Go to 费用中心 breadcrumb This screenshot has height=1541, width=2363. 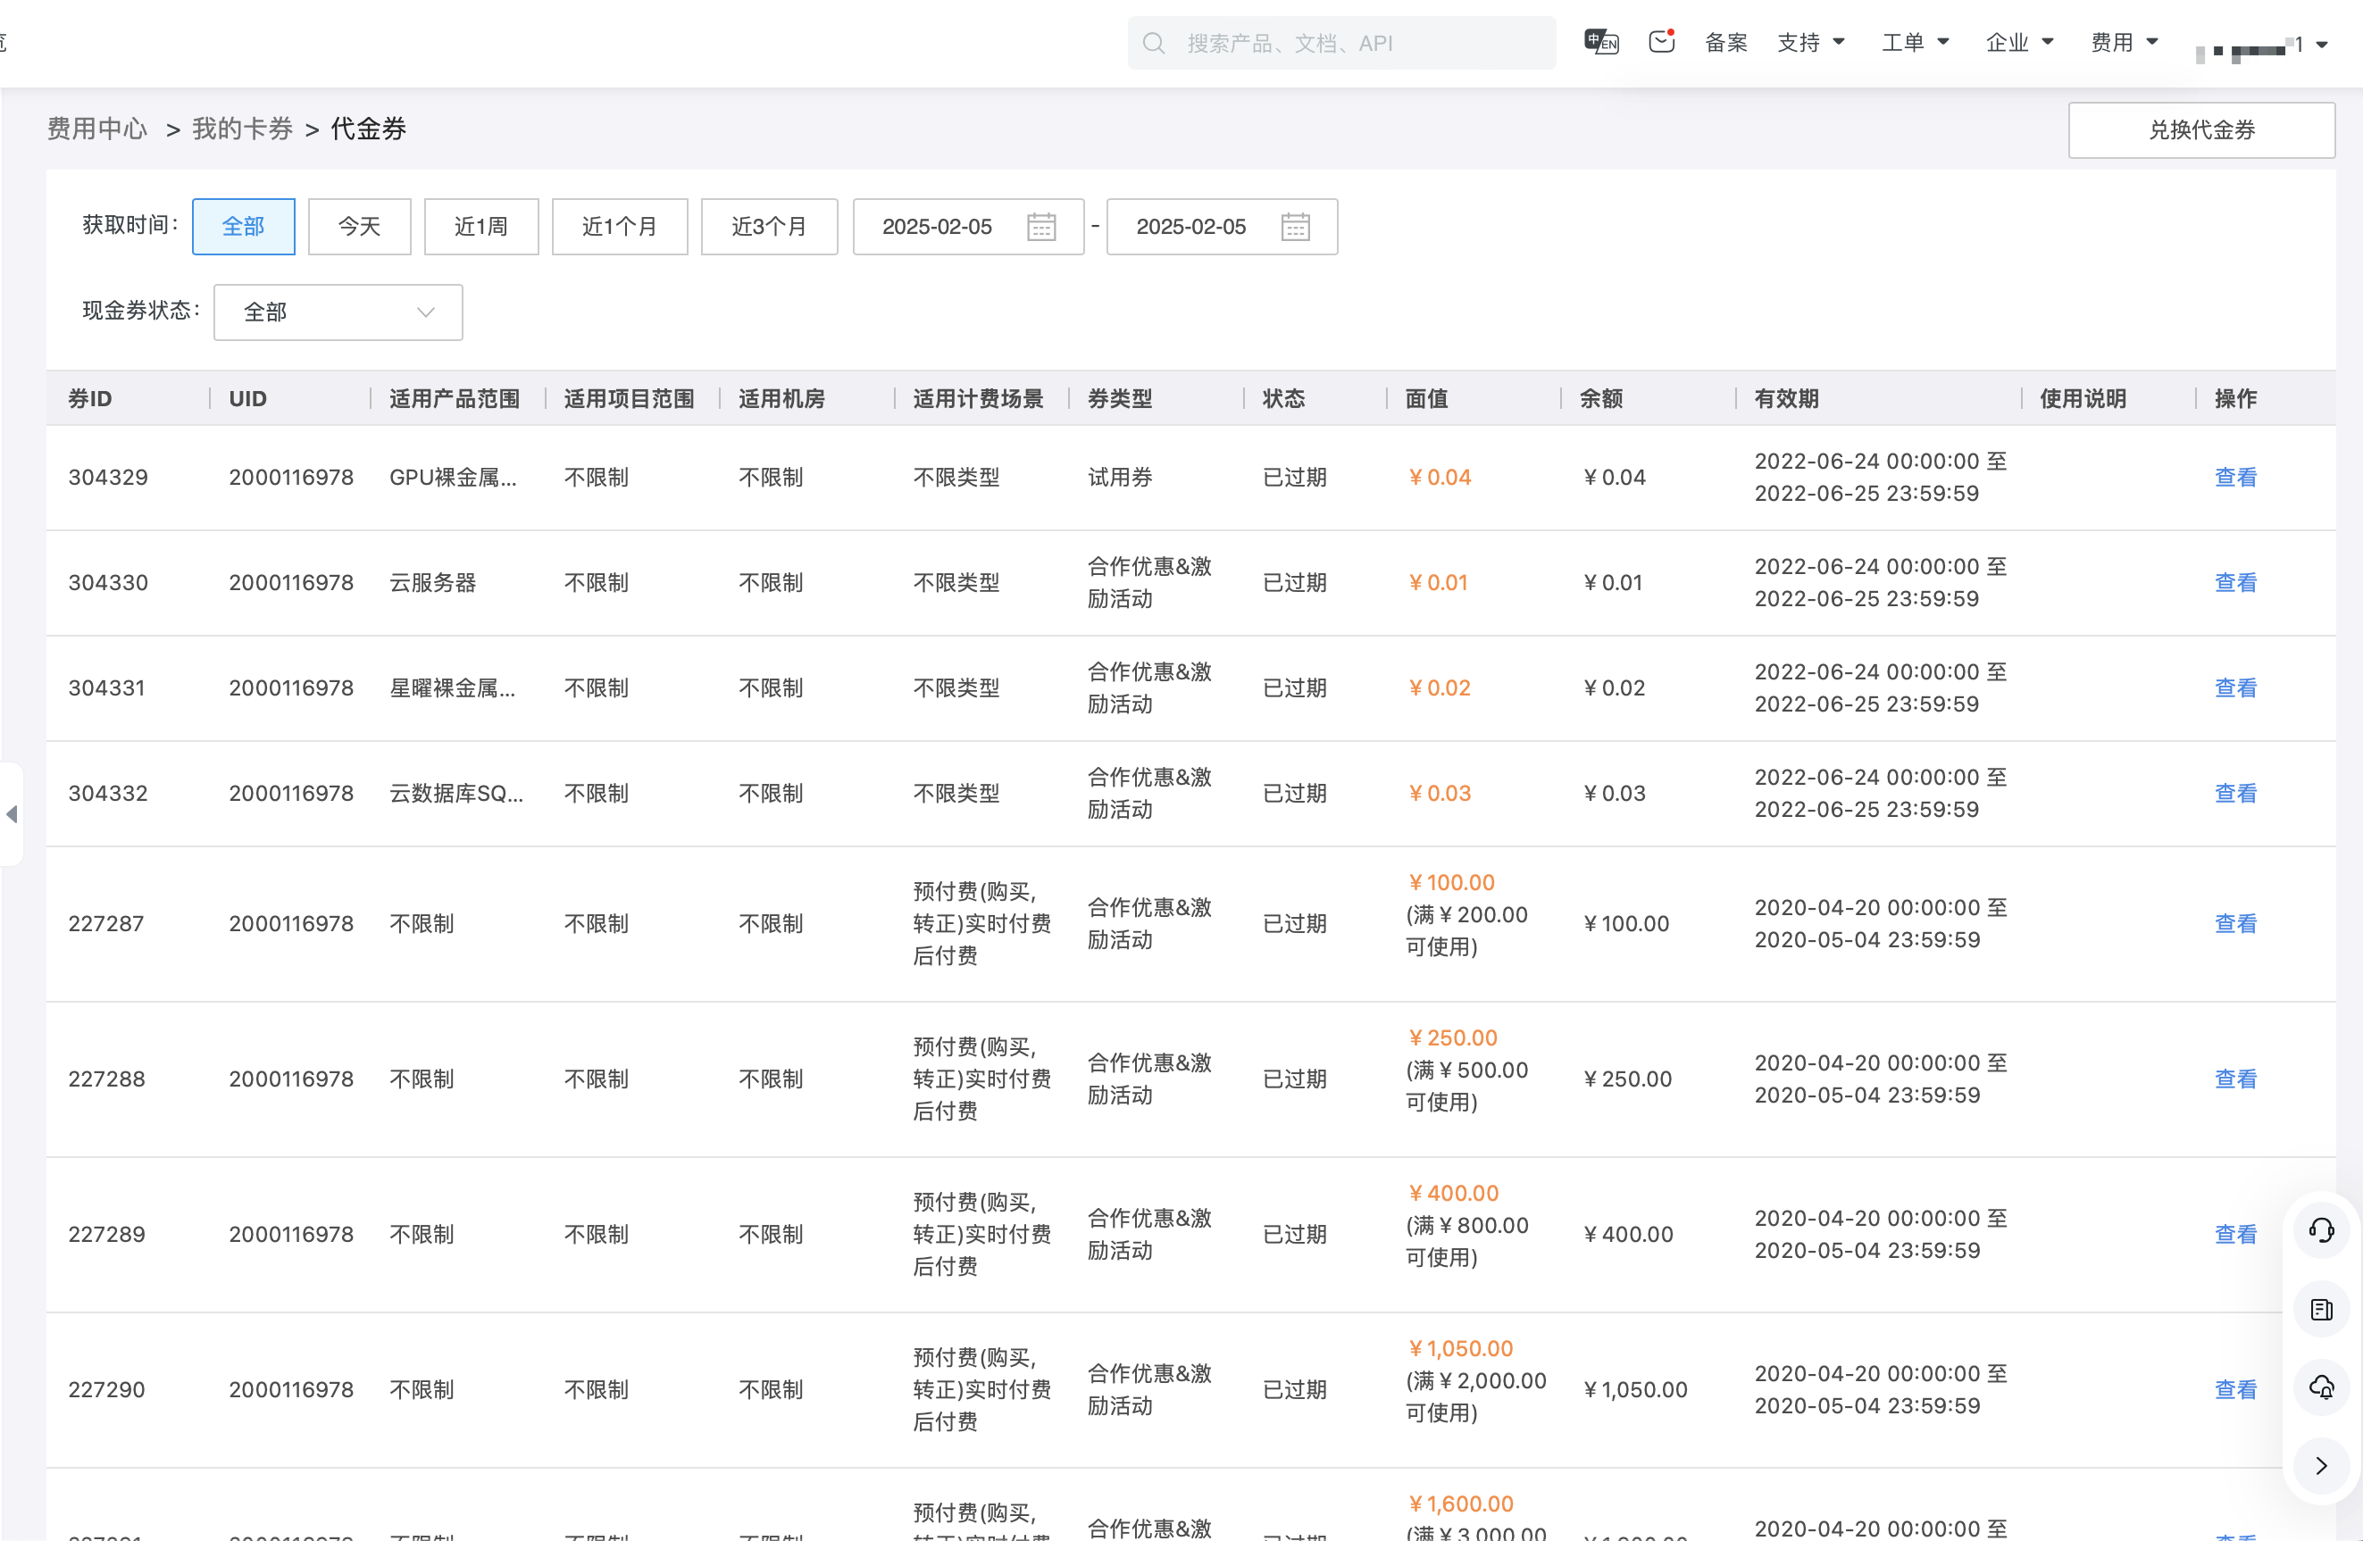coord(97,129)
